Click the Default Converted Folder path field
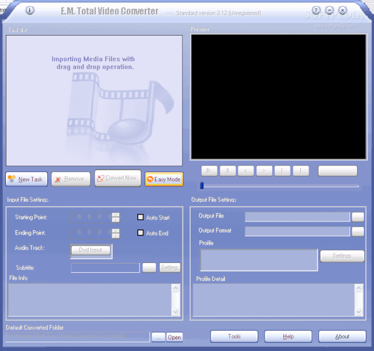Image resolution: width=374 pixels, height=351 pixels. coord(78,337)
